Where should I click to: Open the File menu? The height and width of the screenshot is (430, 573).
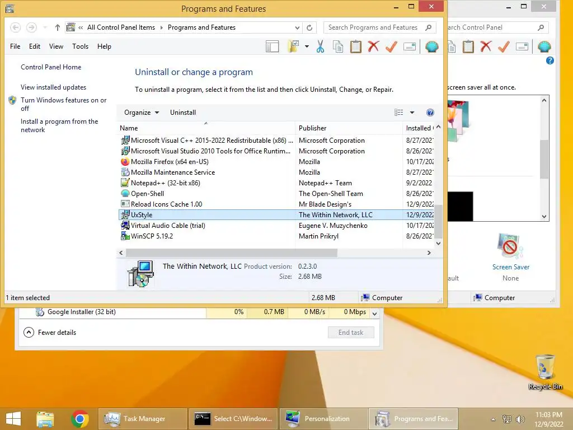(x=15, y=46)
